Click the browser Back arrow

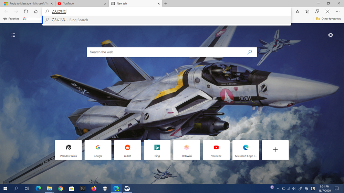tap(6, 11)
